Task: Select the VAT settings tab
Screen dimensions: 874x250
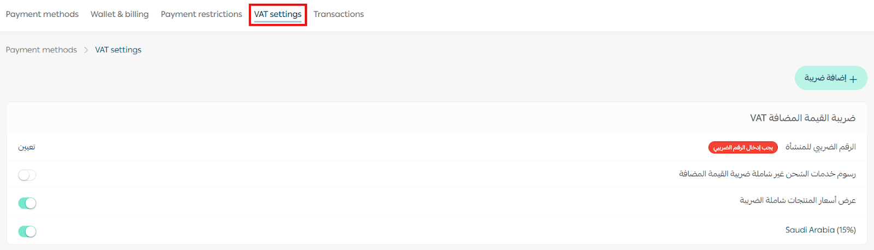Action: tap(277, 14)
